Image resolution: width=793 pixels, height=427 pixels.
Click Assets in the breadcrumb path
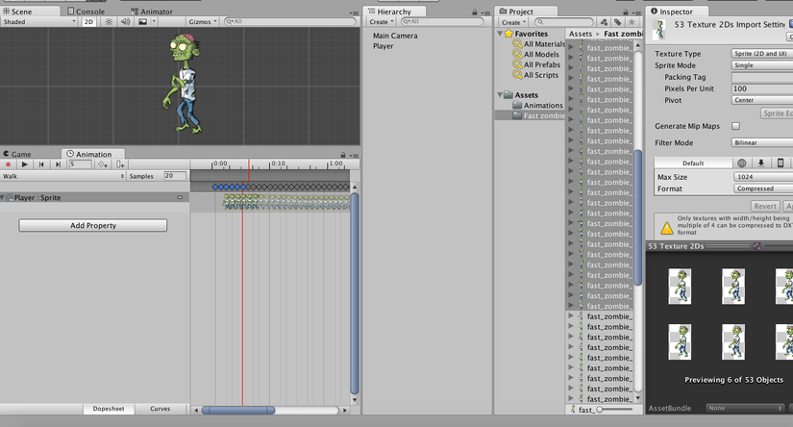pos(580,34)
